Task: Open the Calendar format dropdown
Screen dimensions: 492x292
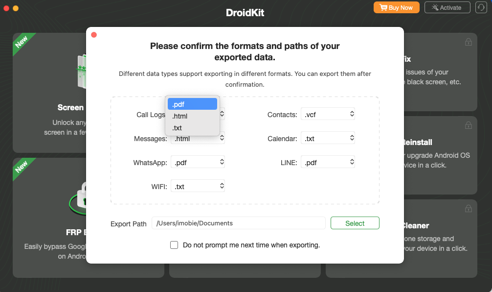Action: coord(328,138)
